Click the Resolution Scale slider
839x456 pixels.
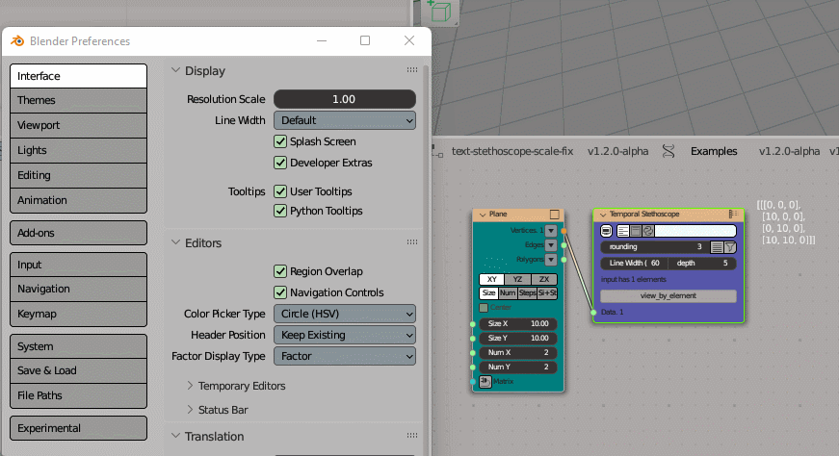(345, 99)
